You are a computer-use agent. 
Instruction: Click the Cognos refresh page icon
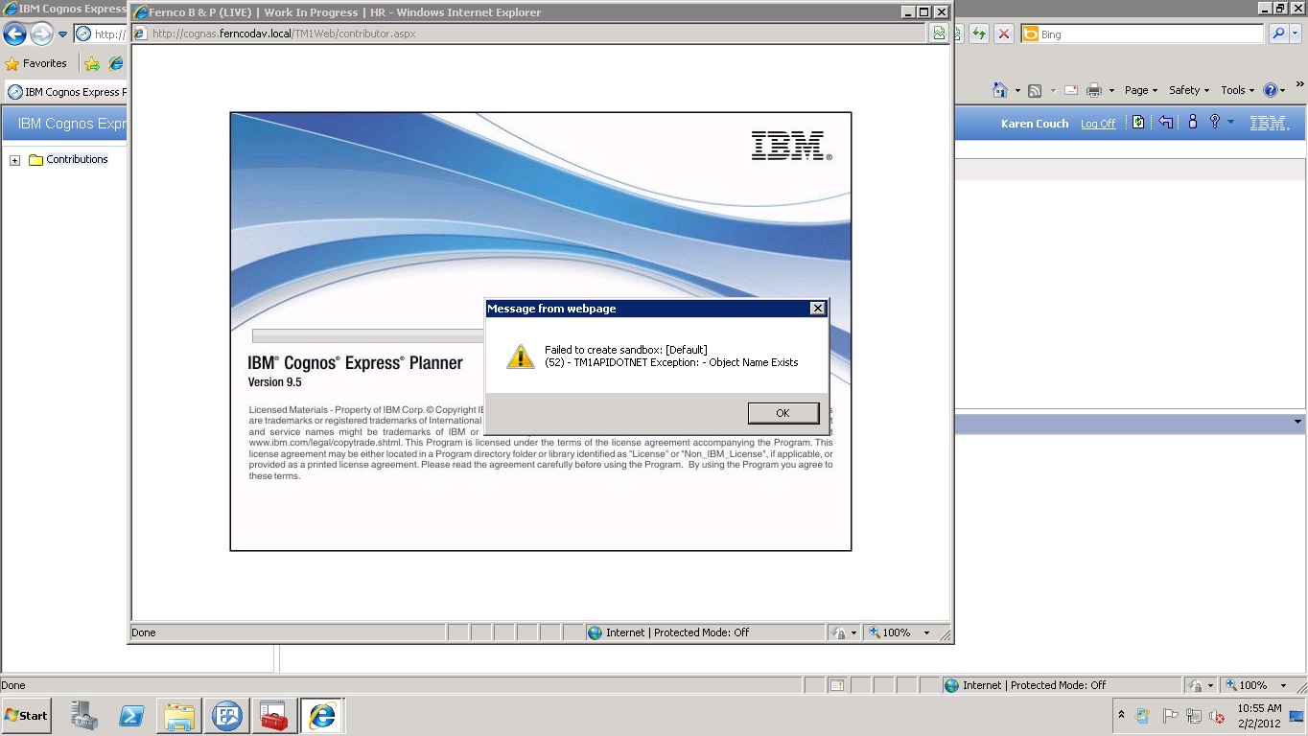(x=1138, y=123)
